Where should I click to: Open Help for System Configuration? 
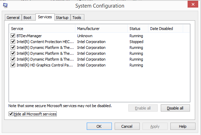[x=183, y=126]
